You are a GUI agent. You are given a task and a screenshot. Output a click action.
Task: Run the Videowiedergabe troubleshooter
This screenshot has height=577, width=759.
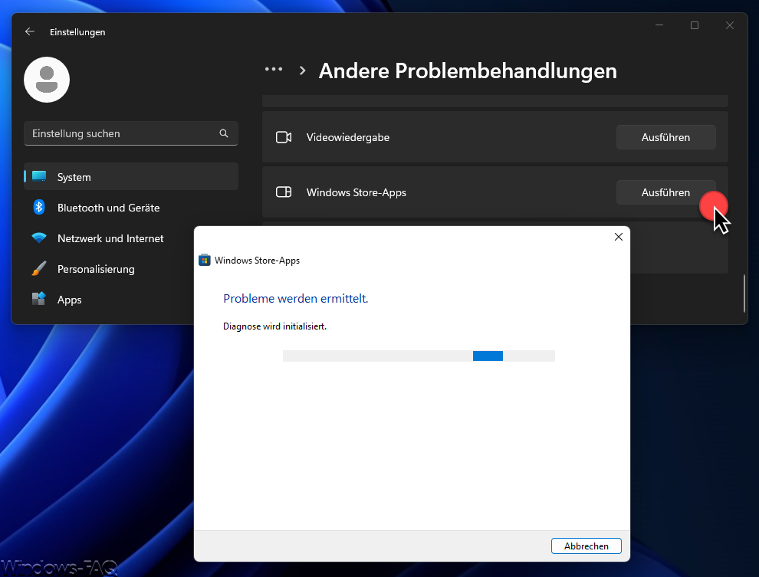[x=665, y=137]
